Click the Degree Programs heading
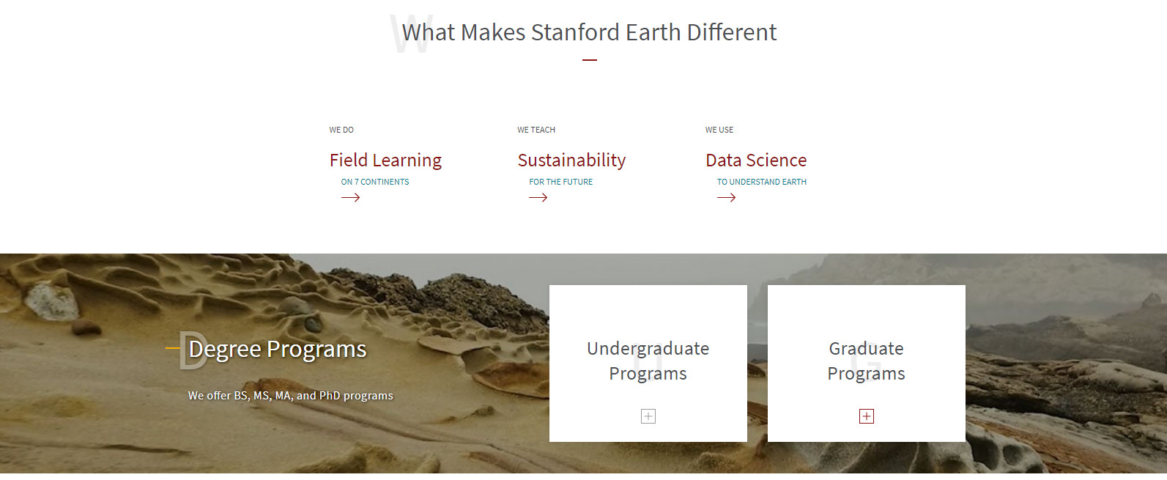This screenshot has height=480, width=1167. tap(278, 350)
